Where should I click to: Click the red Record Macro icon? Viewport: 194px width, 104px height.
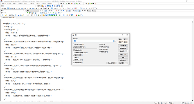pyautogui.click(x=76, y=15)
